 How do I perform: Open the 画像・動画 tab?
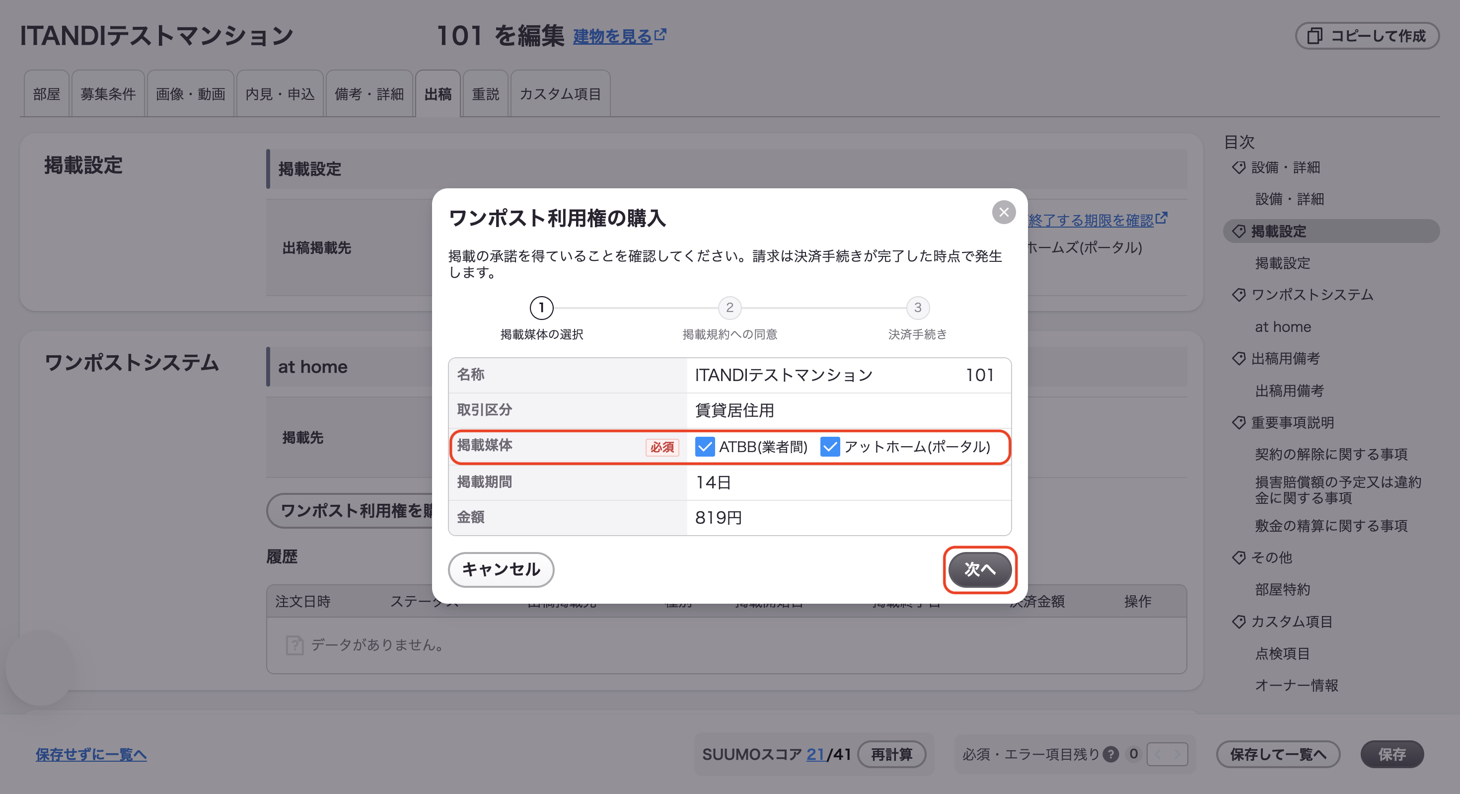[x=190, y=93]
